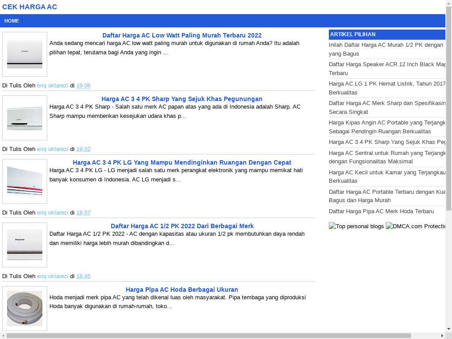
Task: Click the scroll down arrow
Action: click(x=448, y=329)
